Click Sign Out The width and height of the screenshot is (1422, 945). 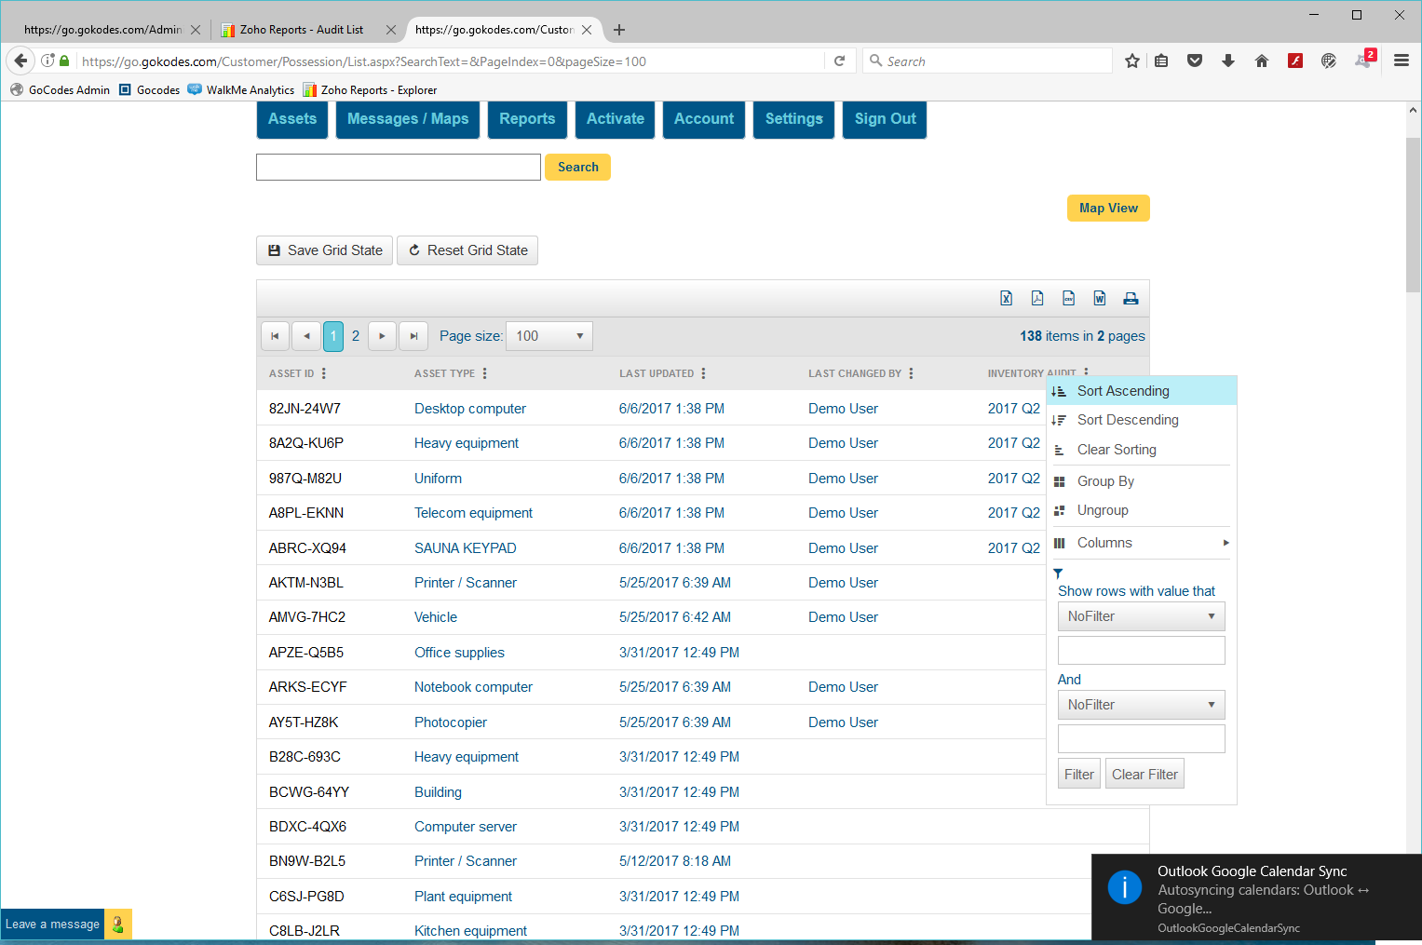[885, 119]
